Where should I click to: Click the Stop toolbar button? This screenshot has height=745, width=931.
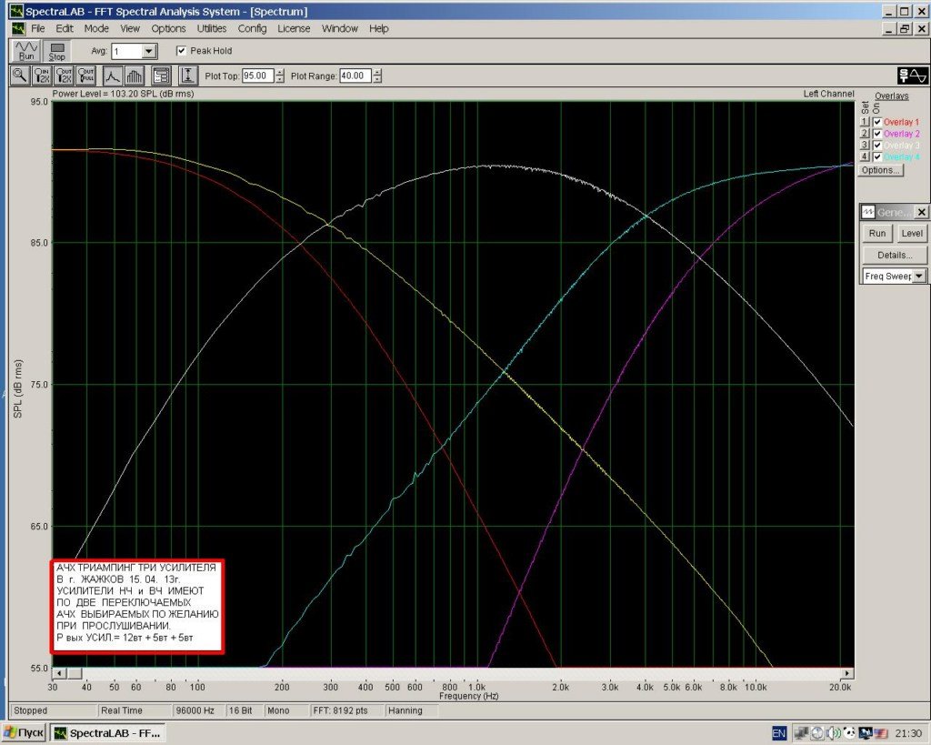[57, 51]
